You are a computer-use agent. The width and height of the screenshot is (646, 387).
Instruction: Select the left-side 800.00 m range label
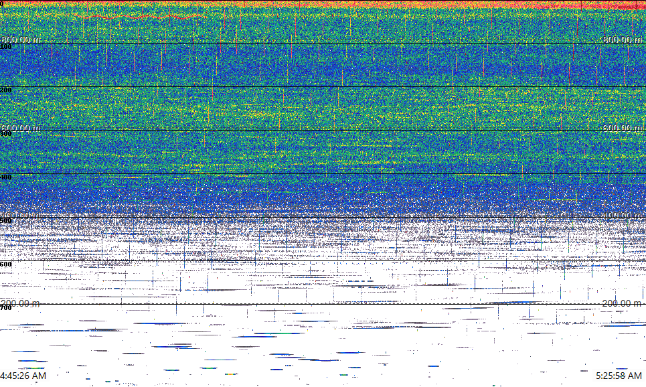tap(20, 40)
